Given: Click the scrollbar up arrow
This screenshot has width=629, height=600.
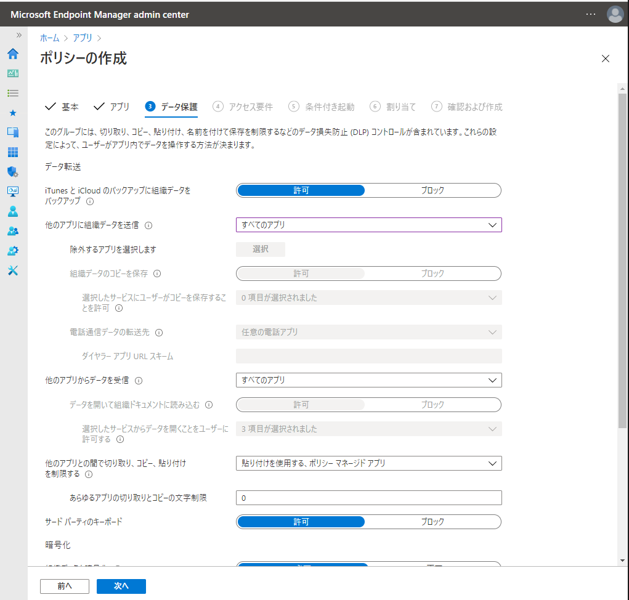Looking at the screenshot, I should (x=622, y=88).
